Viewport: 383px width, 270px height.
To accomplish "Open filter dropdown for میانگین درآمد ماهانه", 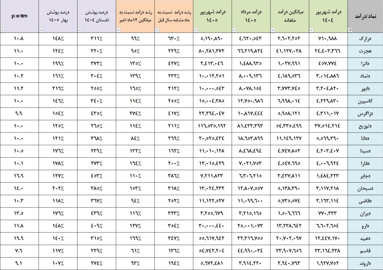I will (x=273, y=30).
